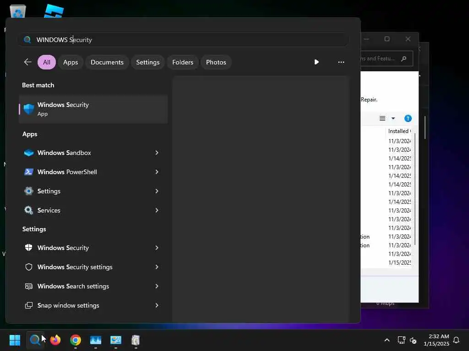Click the Windows Security shield settings icon
The width and height of the screenshot is (469, 351).
pos(29,248)
